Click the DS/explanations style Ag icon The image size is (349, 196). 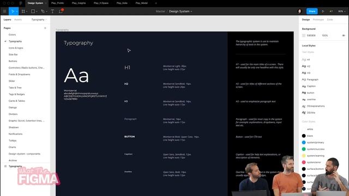click(x=304, y=106)
